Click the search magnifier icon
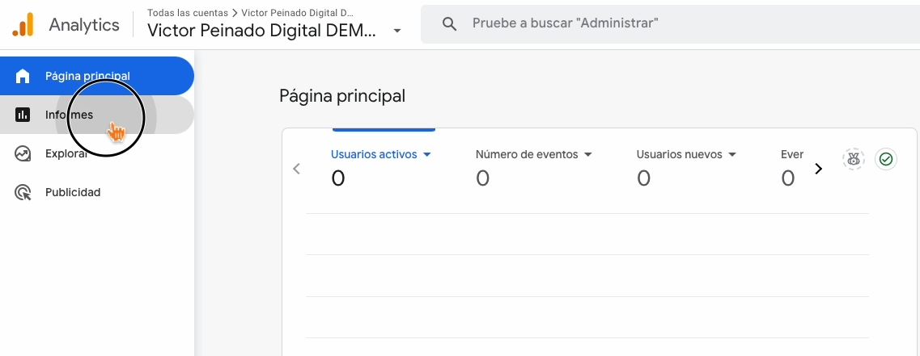Screen dimensions: 920x356 coord(450,24)
